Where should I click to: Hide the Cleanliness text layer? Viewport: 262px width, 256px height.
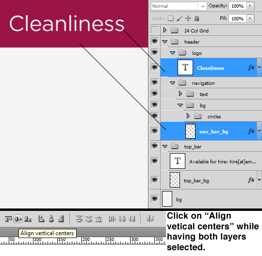point(155,67)
